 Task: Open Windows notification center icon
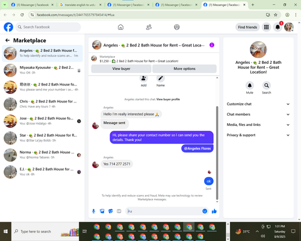point(293,231)
